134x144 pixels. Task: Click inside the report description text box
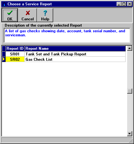tap(67, 35)
